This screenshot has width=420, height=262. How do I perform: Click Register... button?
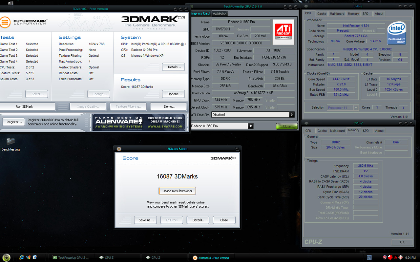[x=14, y=122]
